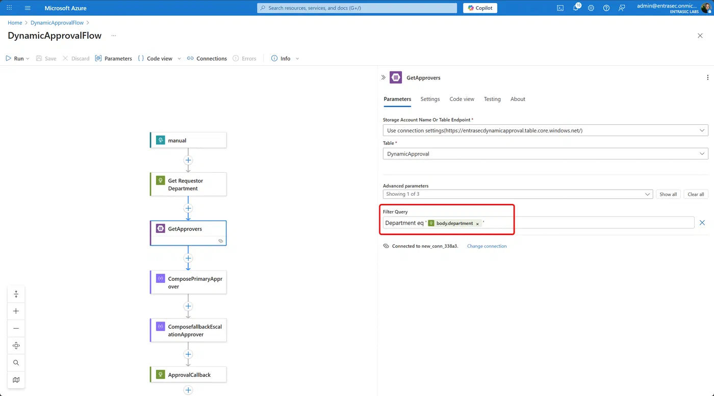Open Connections in the toolbar
The height and width of the screenshot is (396, 714).
[x=207, y=59]
